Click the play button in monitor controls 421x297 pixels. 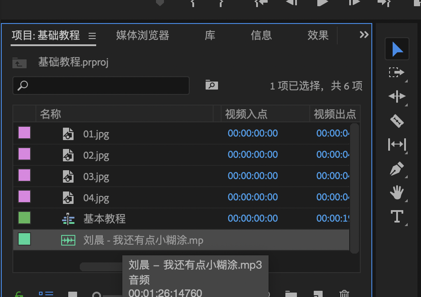click(x=322, y=3)
